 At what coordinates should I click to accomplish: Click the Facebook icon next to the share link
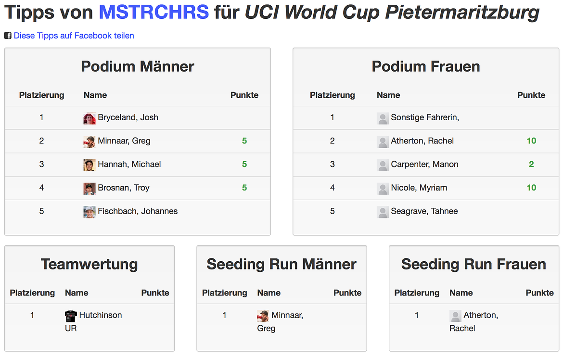8,36
